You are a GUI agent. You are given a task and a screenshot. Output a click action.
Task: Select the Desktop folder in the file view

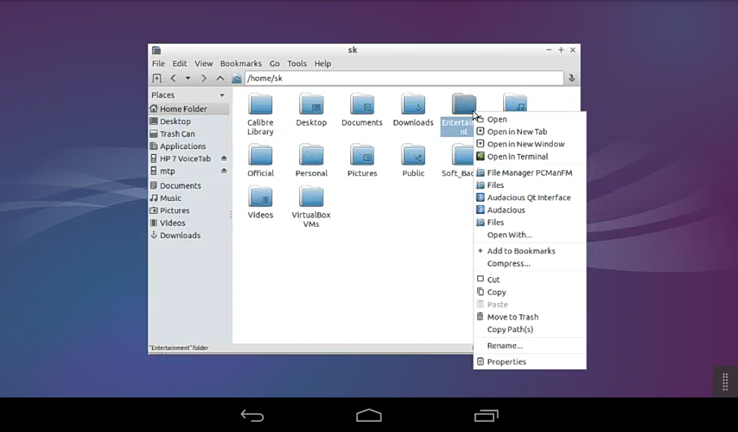311,104
